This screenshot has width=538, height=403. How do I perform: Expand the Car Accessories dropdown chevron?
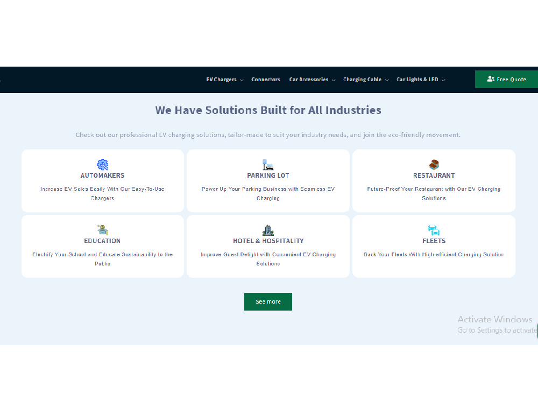tap(334, 80)
